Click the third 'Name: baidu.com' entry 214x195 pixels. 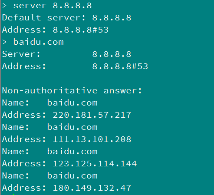50,152
